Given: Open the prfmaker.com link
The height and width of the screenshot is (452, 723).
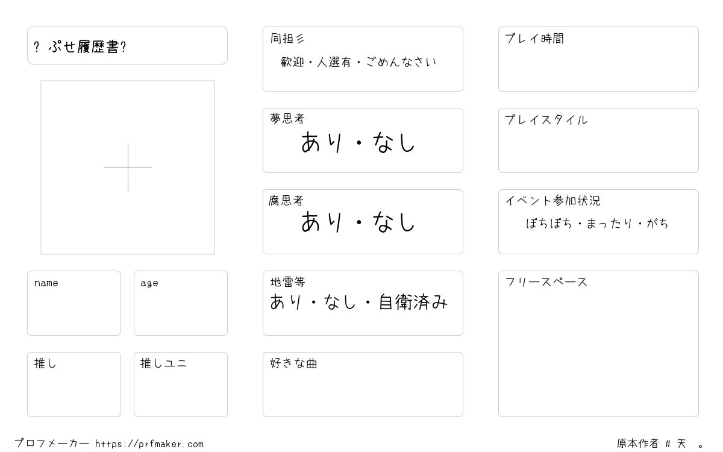Looking at the screenshot, I should 149,444.
